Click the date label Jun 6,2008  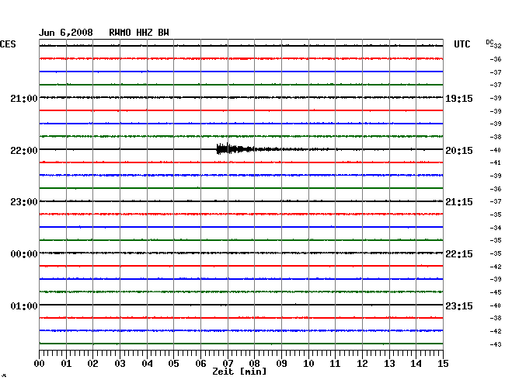coord(66,33)
